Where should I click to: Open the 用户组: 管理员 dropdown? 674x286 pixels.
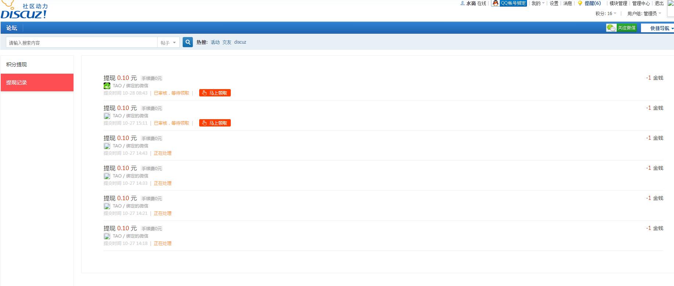click(x=644, y=14)
